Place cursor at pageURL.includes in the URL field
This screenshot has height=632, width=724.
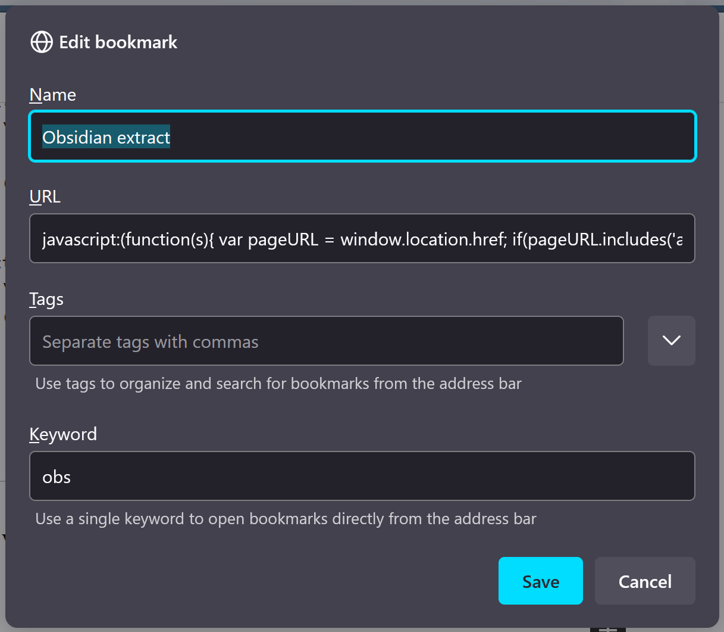pos(596,239)
